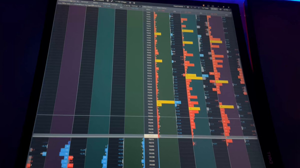Click the Add Widget button

coord(120,2)
